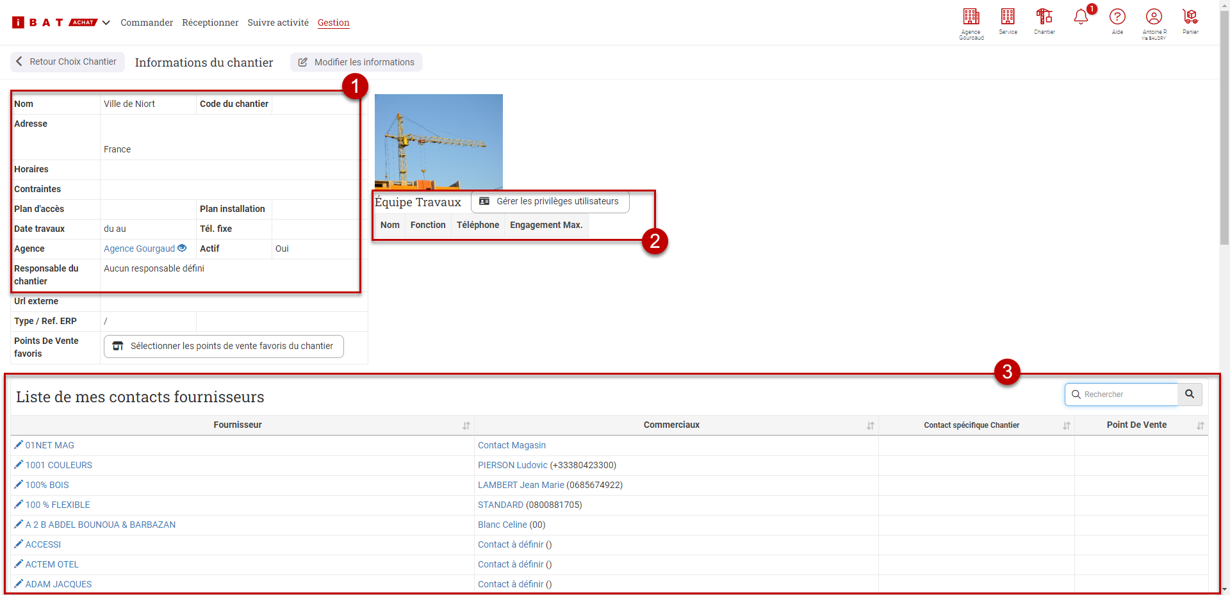Screen dimensions: 1230x595
Task: Sort the Commerciaux column
Action: click(871, 426)
